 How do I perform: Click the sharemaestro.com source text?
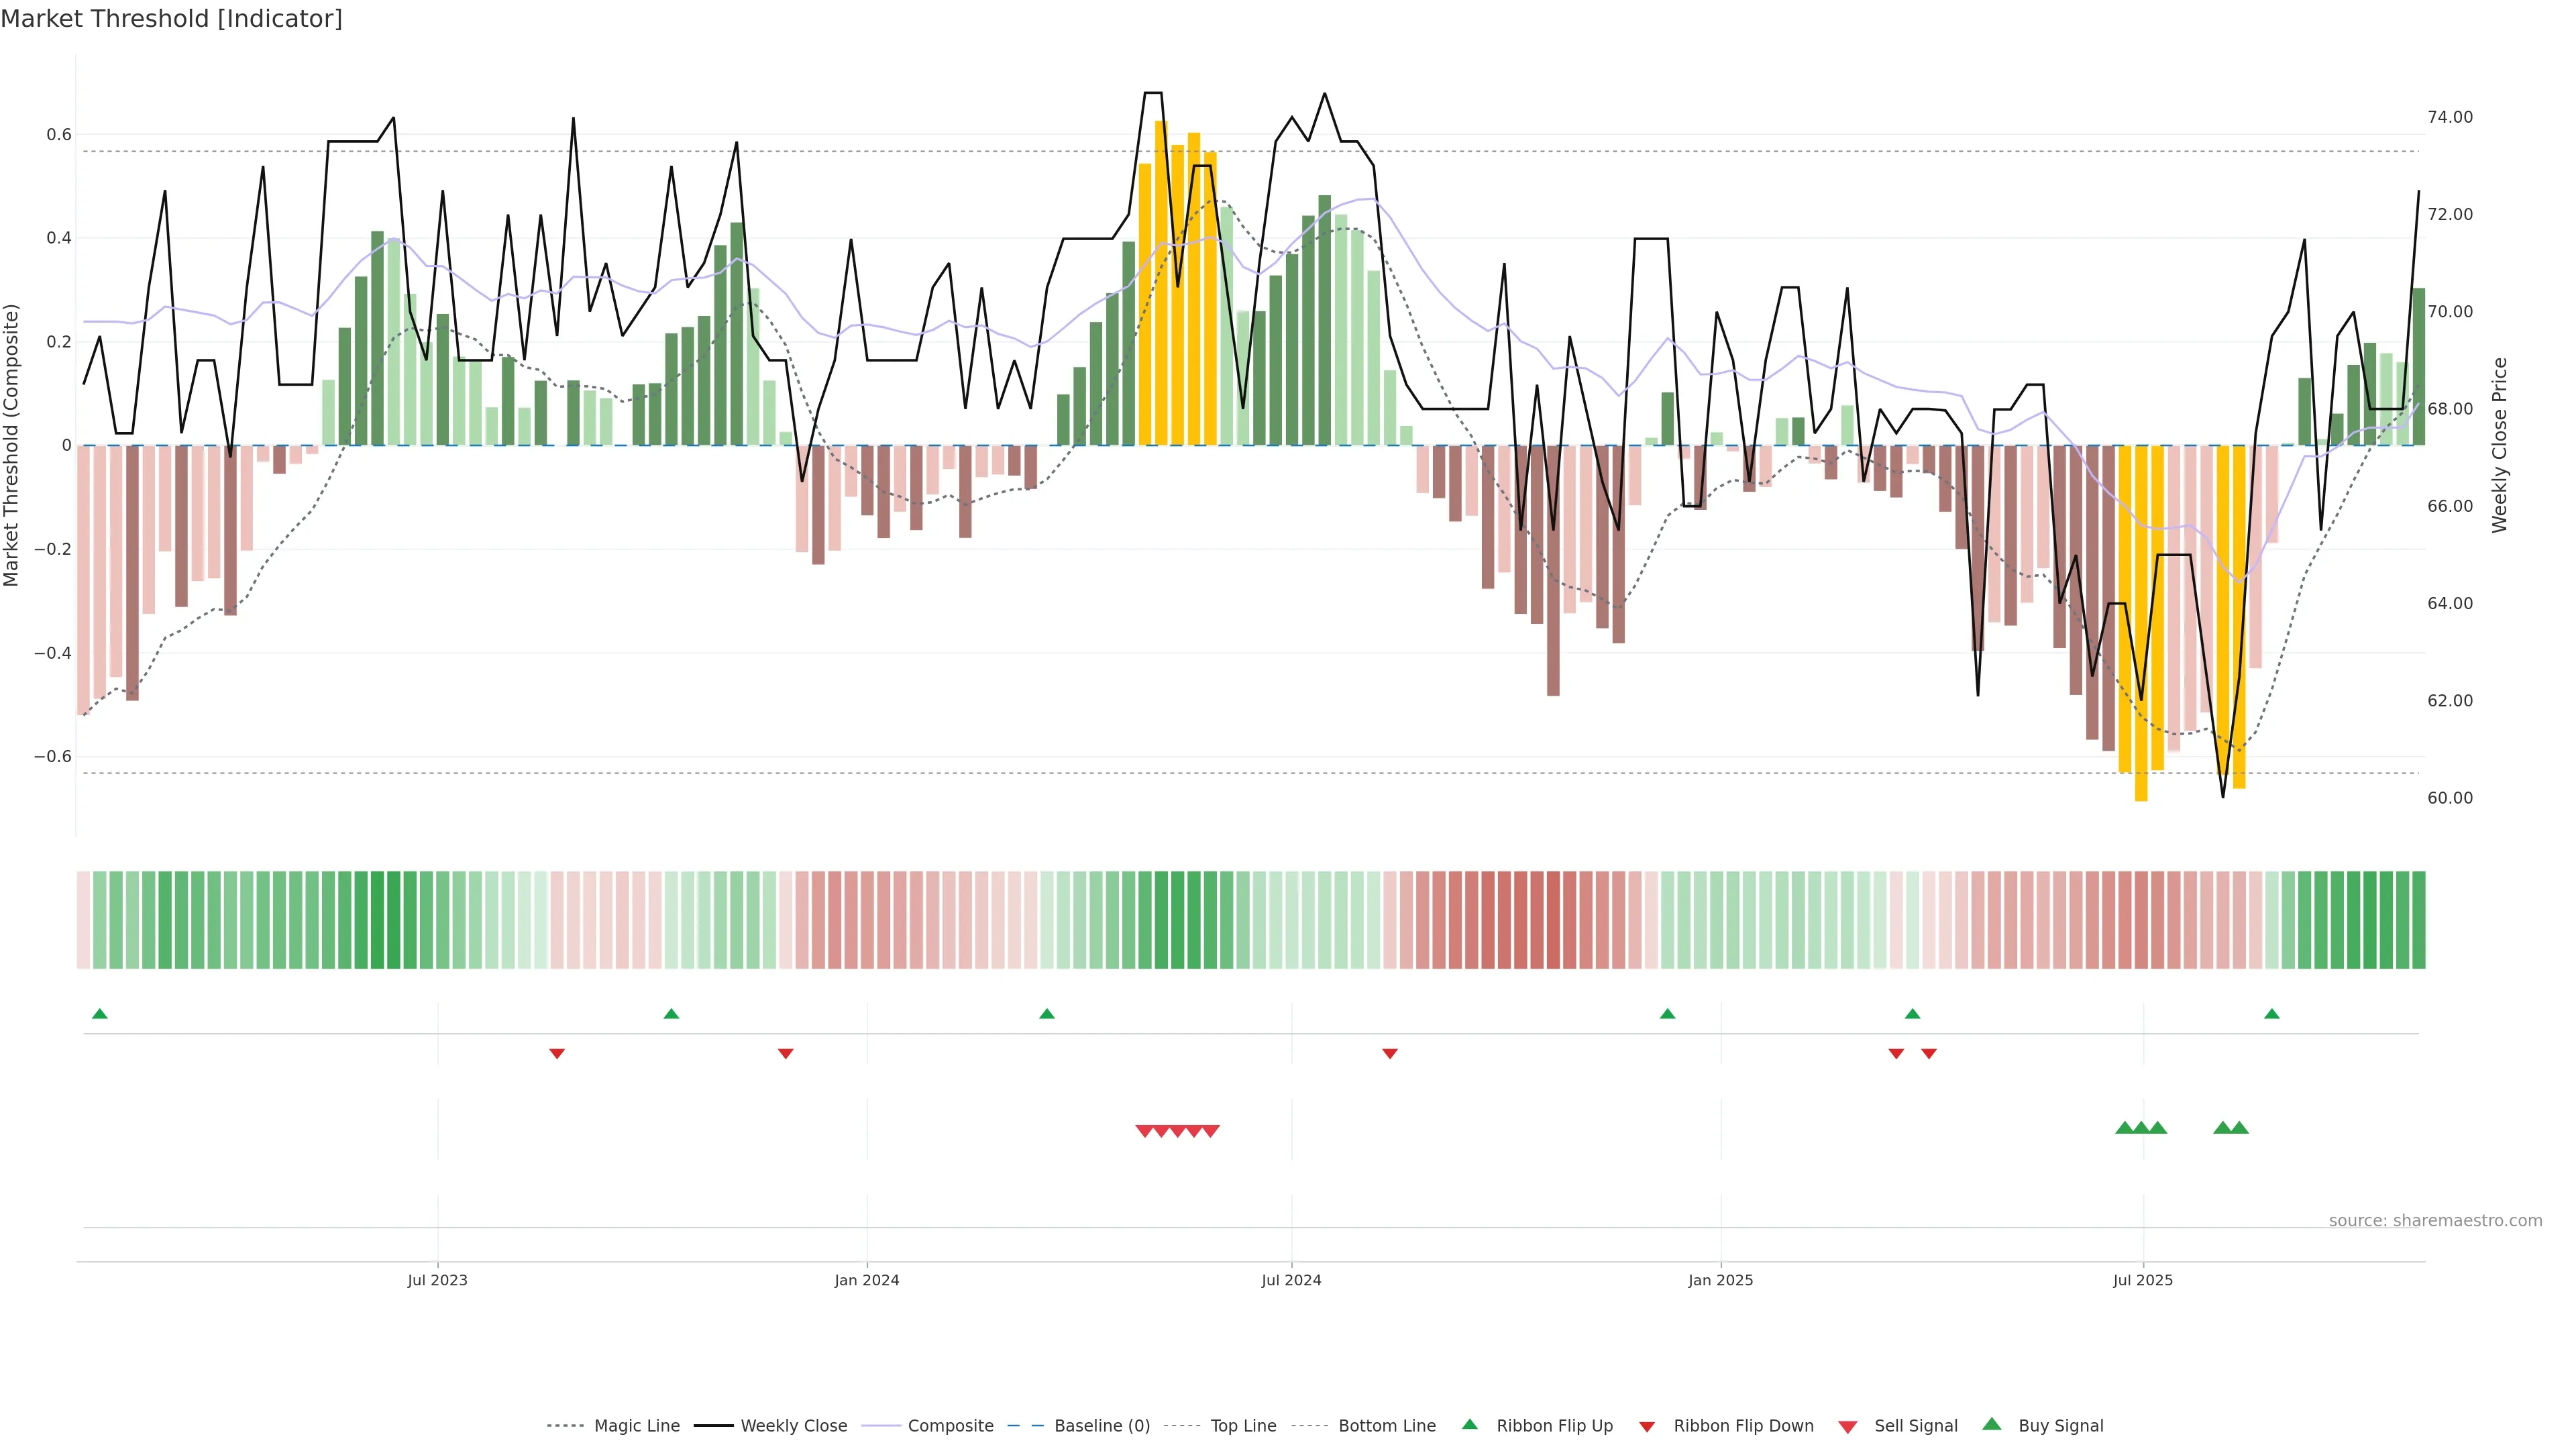[2435, 1220]
